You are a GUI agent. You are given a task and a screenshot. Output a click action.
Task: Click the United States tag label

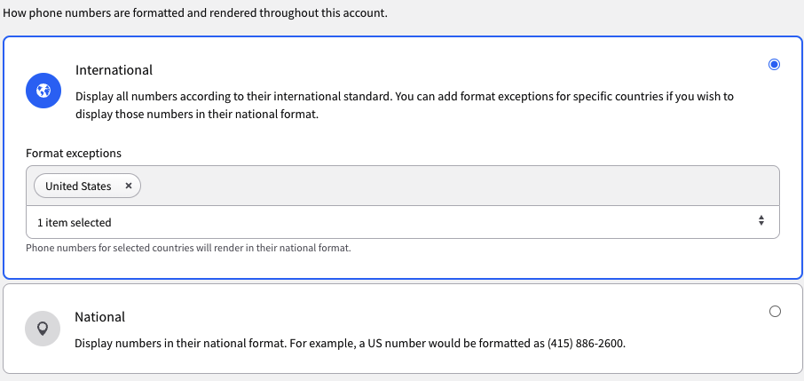coord(78,187)
